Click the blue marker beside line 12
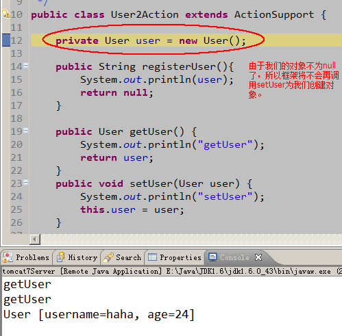Image resolution: width=342 pixels, height=336 pixels. (x=6, y=40)
